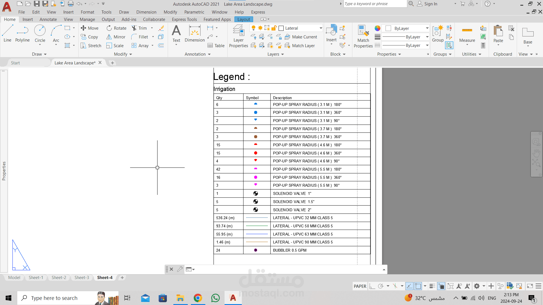Select the Dimension tool
The image size is (543, 305).
coord(195,34)
